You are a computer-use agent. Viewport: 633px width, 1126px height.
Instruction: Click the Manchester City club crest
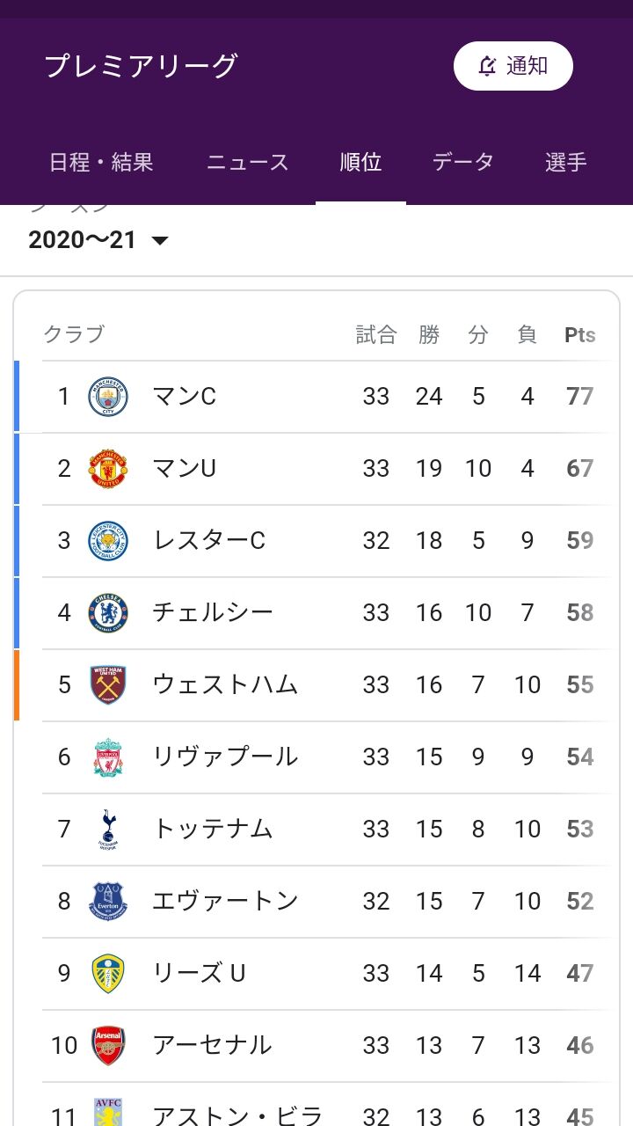(108, 397)
